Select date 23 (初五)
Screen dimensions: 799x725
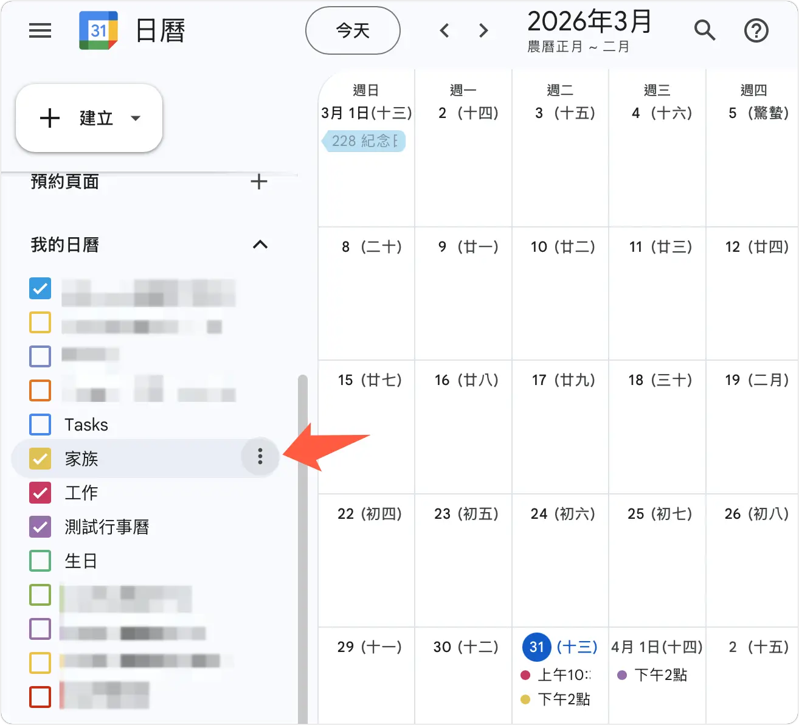click(x=466, y=514)
